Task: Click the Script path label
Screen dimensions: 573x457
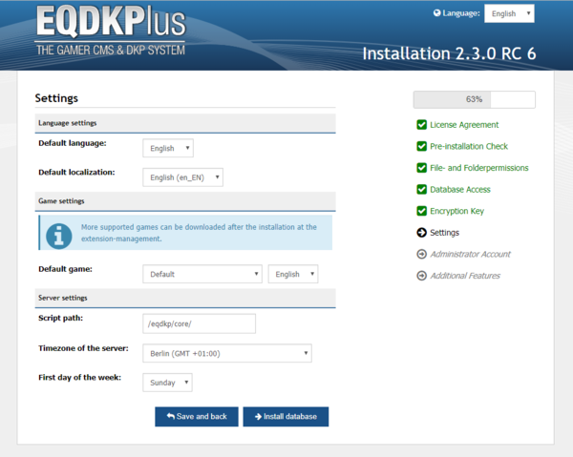Action: (61, 318)
